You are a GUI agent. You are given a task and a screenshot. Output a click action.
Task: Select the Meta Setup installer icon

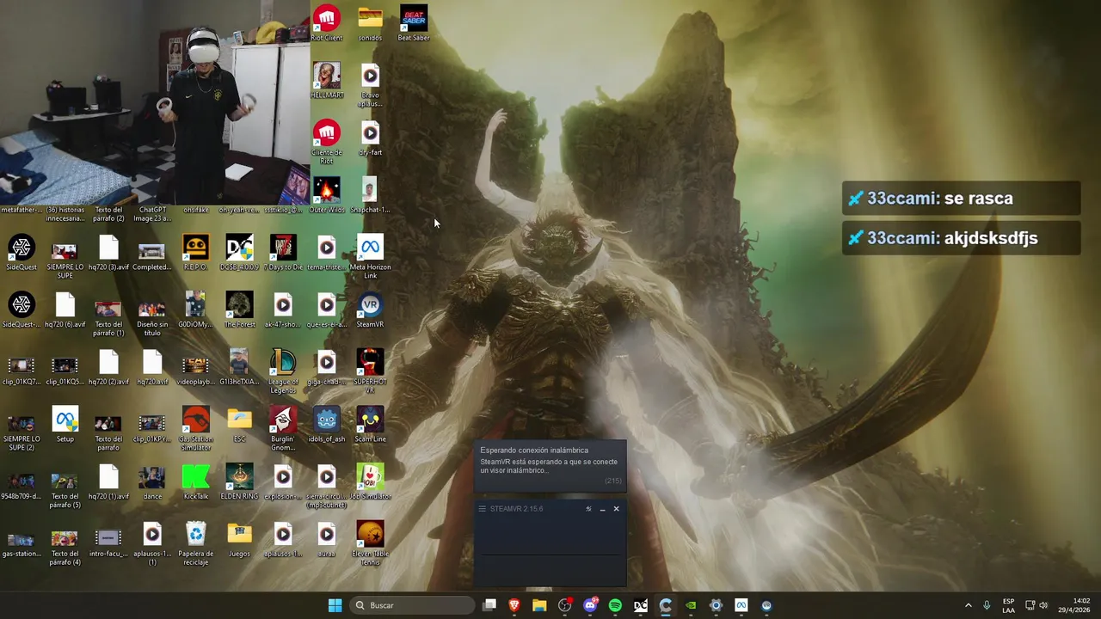65,424
